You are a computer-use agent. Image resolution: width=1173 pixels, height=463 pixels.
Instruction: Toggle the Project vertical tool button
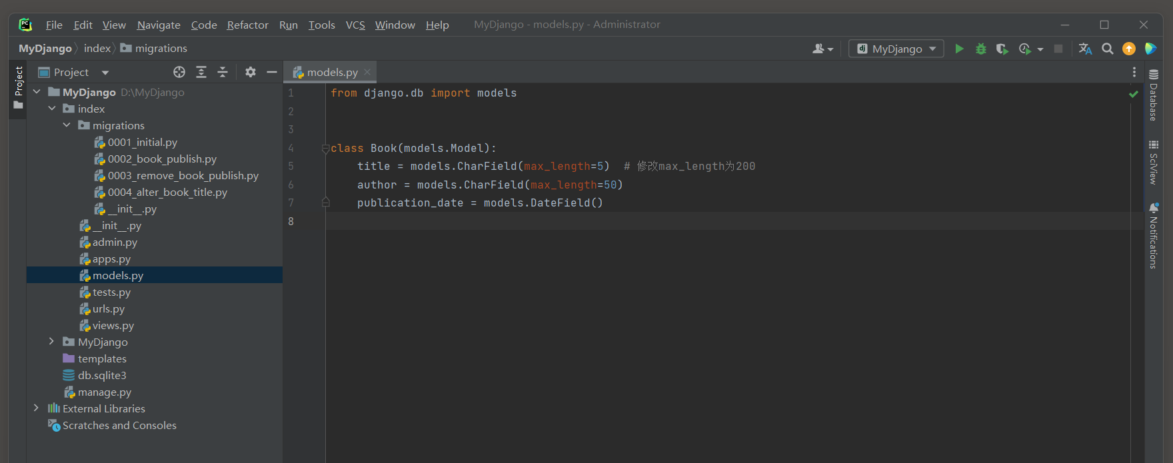tap(18, 89)
